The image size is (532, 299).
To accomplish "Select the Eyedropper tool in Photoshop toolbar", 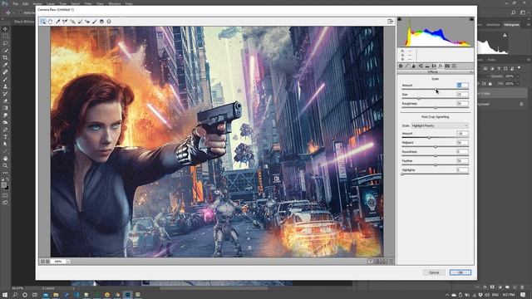I will click(x=5, y=65).
